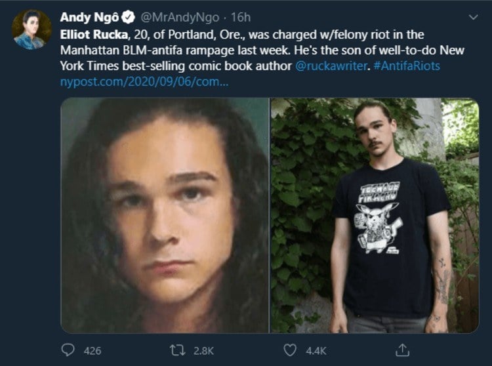The height and width of the screenshot is (366, 492).
Task: Open the @ruckawriter mention link
Action: pyautogui.click(x=331, y=66)
